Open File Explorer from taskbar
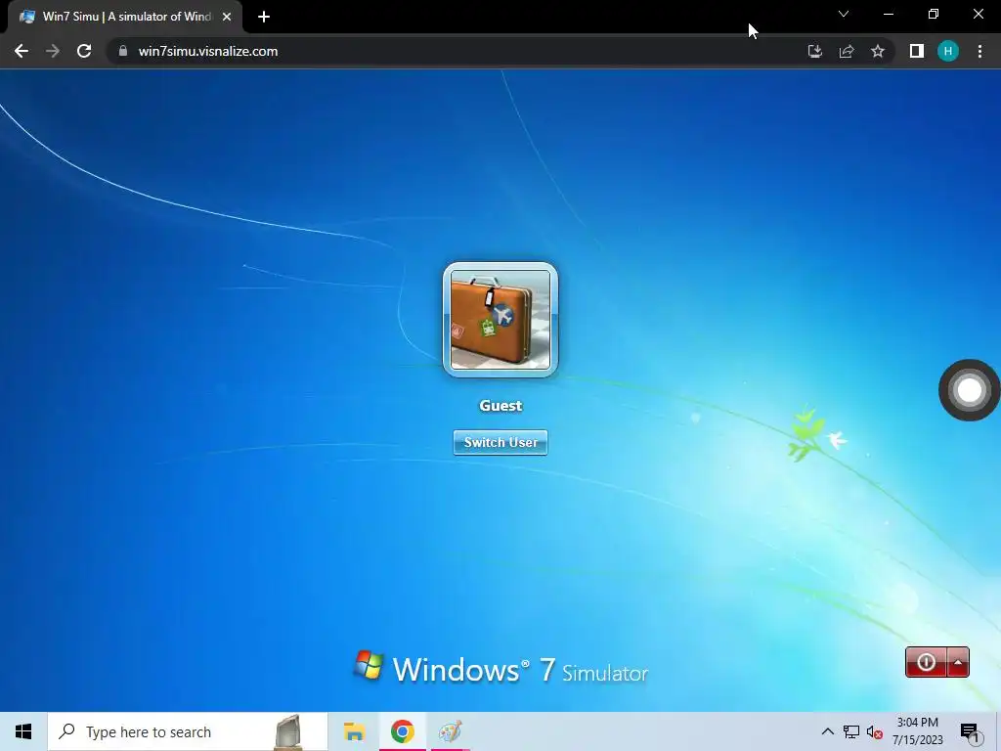Image resolution: width=1001 pixels, height=751 pixels. click(x=354, y=731)
